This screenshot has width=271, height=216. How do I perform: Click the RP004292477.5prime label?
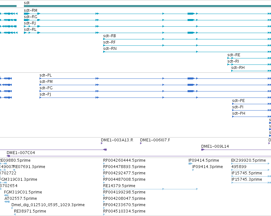coord(124,173)
